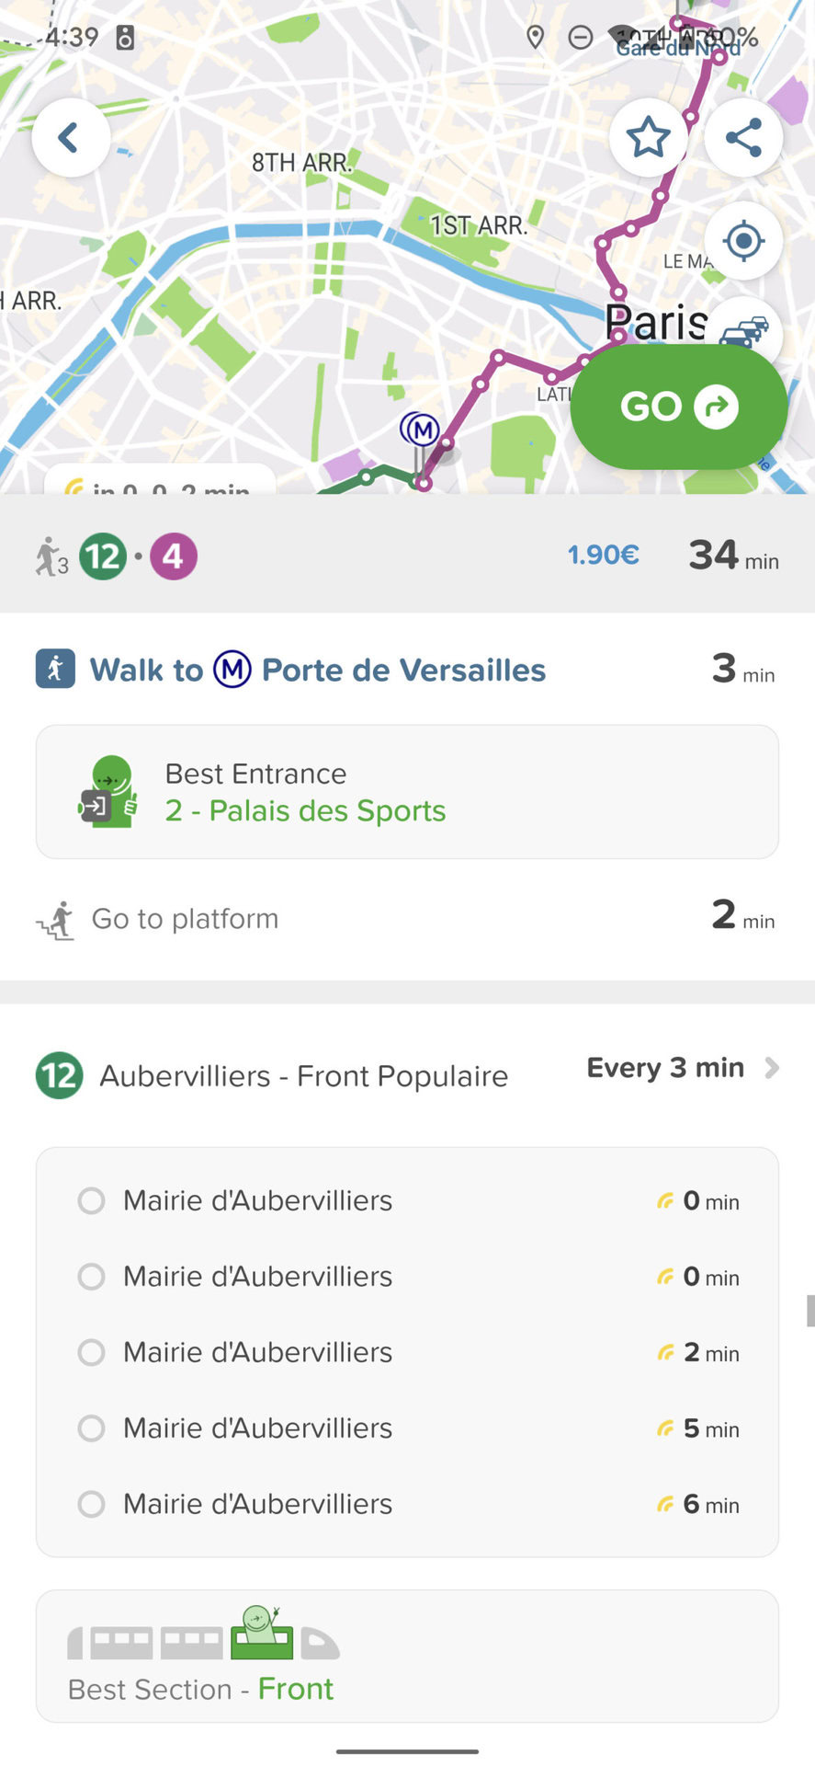Tap the 1.90€ fare link
Image resolution: width=815 pixels, height=1766 pixels.
(603, 555)
